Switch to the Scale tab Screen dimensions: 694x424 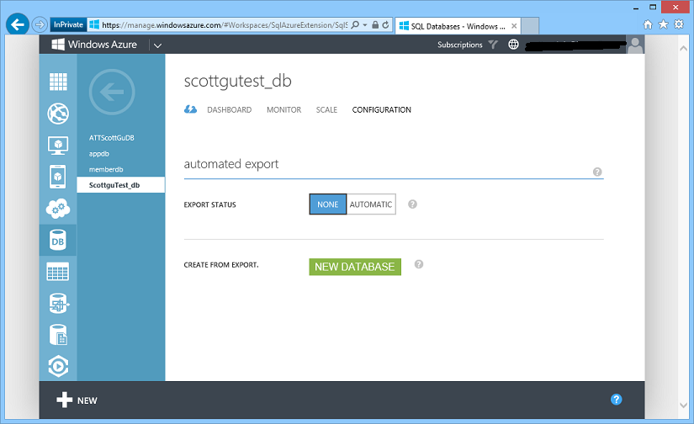[x=326, y=109]
